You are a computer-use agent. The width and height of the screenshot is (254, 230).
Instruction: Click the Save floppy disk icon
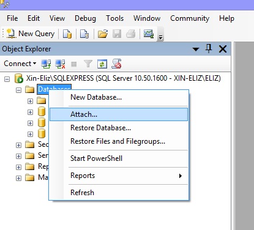(117, 34)
